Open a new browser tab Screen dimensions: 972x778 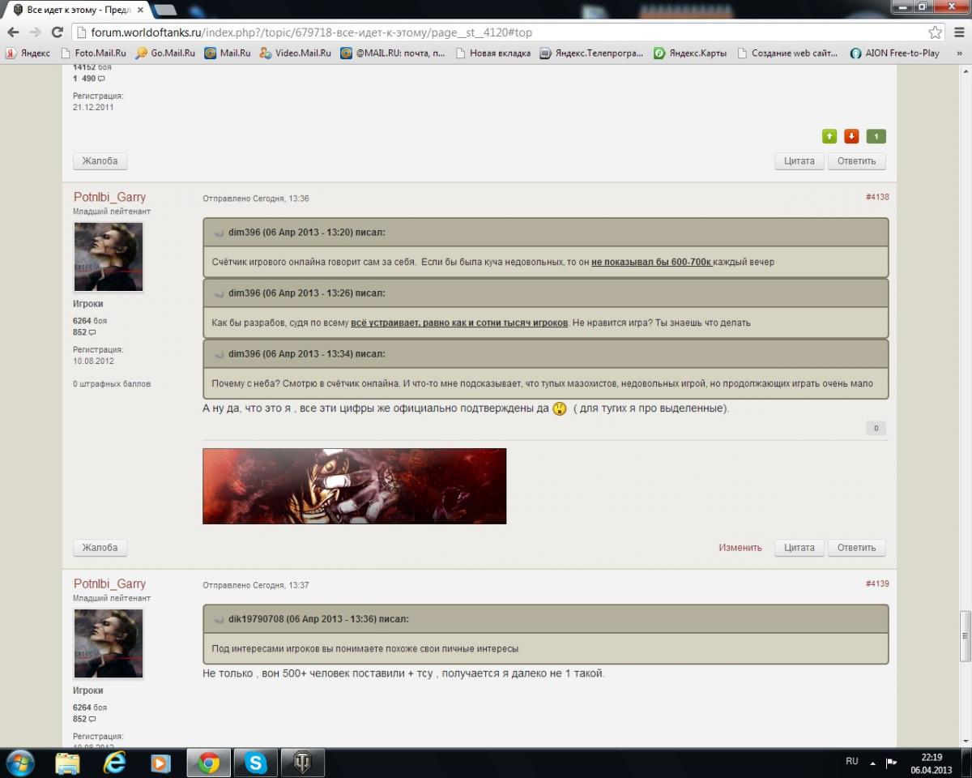point(164,10)
